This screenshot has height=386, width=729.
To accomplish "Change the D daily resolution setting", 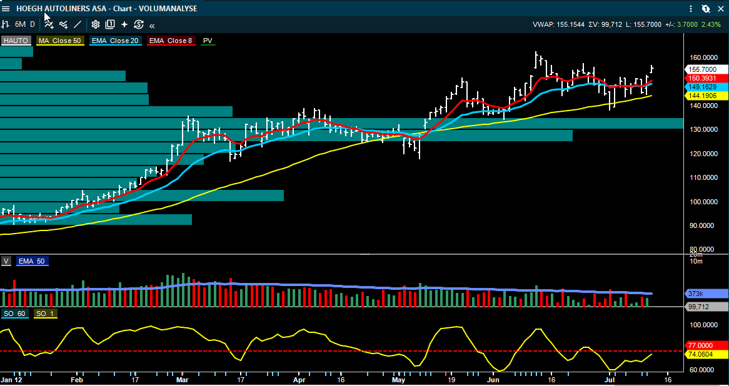I will pos(33,24).
